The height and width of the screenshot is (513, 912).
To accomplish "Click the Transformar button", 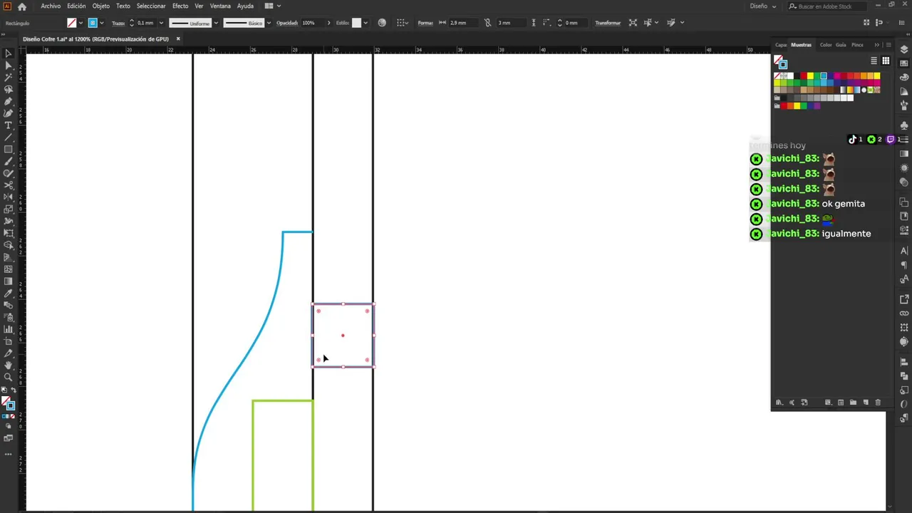I will [x=608, y=23].
